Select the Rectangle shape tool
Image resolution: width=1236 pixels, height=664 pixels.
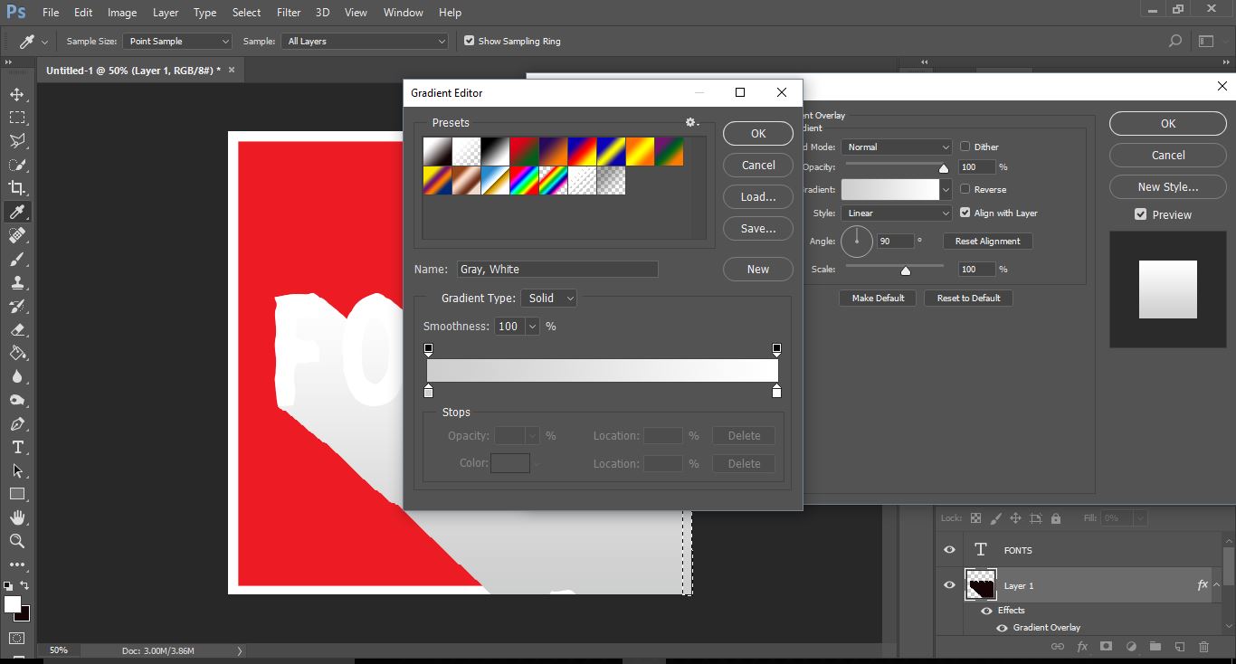pyautogui.click(x=17, y=494)
